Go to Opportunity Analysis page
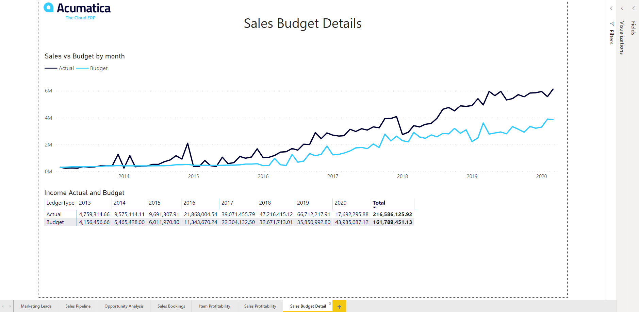This screenshot has height=312, width=639. [x=124, y=306]
